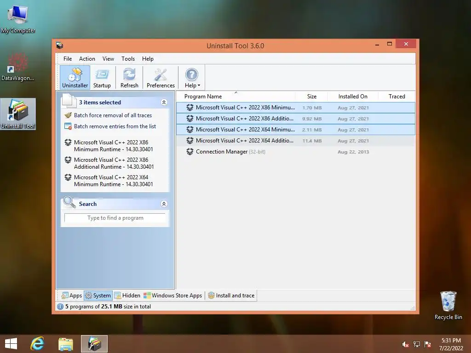
Task: Click Uninstall Tool taskbar button
Action: 94,344
